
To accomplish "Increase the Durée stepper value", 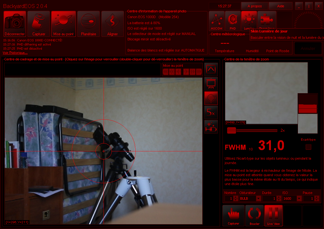I will 279,197.
